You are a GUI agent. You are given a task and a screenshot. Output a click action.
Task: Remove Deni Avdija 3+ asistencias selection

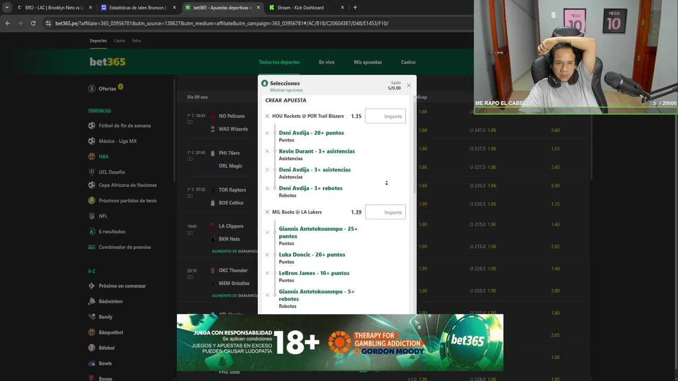(267, 170)
